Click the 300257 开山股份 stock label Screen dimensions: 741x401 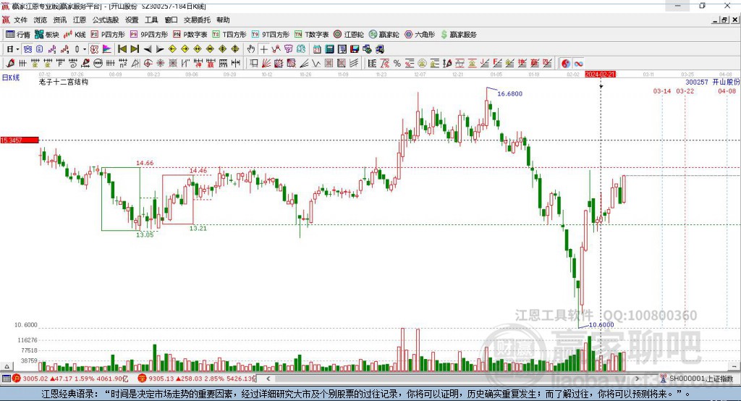coord(713,83)
